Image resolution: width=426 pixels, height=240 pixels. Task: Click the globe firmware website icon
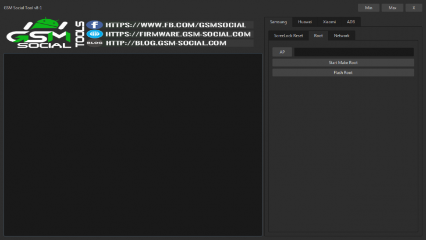point(94,34)
